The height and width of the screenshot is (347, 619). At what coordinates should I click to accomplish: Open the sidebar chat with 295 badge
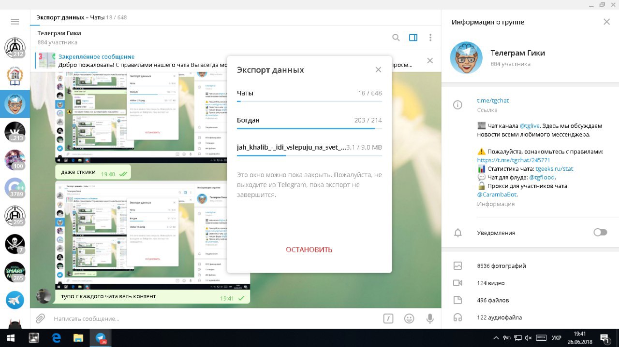[x=15, y=216]
